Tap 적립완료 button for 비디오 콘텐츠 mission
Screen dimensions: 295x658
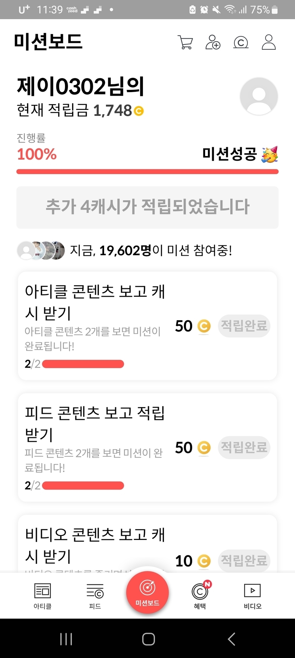[x=244, y=561]
